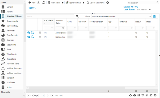The image size is (160, 98).
Task: Click the blue layers icon beside query
Action: [154, 16]
